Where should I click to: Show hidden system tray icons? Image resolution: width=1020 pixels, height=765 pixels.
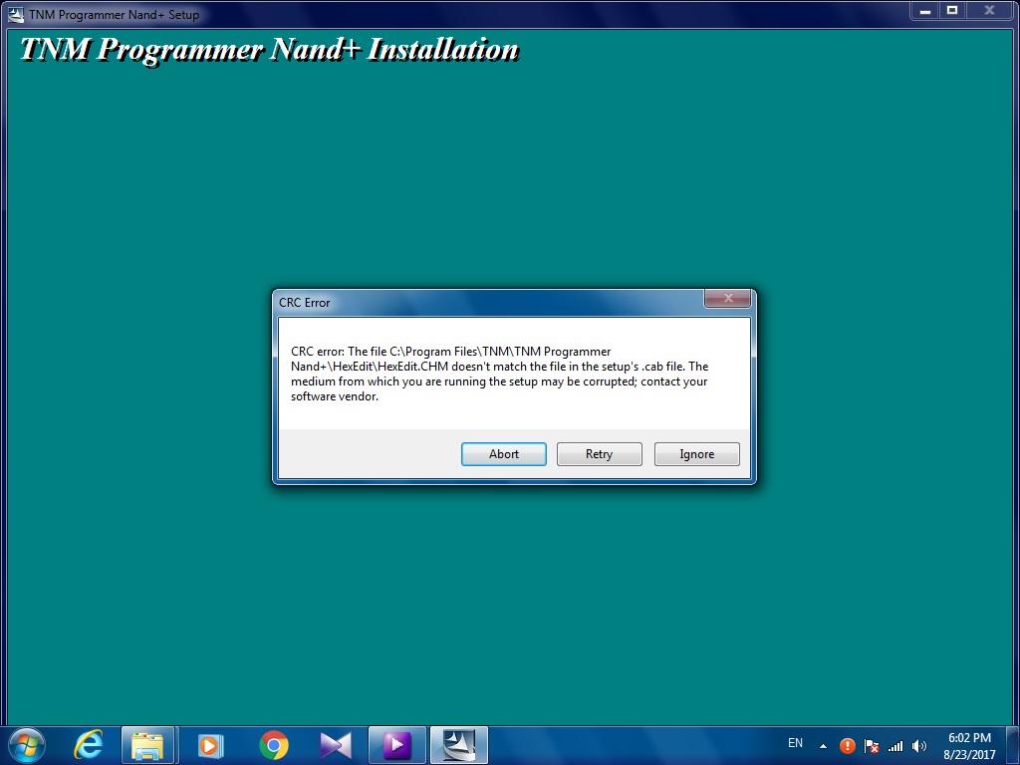click(823, 745)
